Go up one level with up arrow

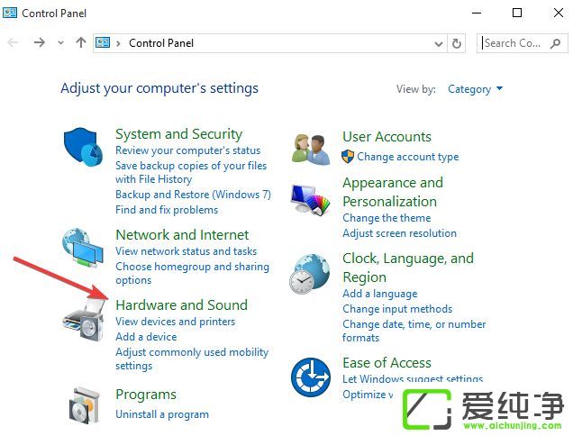tap(81, 42)
